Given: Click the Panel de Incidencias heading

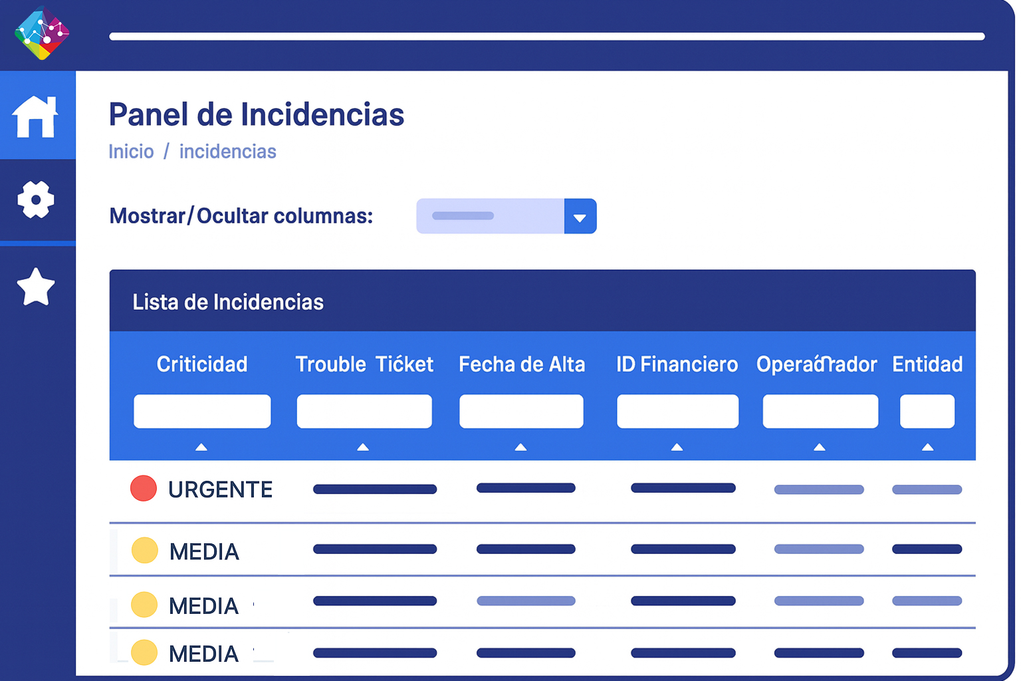Looking at the screenshot, I should pyautogui.click(x=257, y=114).
